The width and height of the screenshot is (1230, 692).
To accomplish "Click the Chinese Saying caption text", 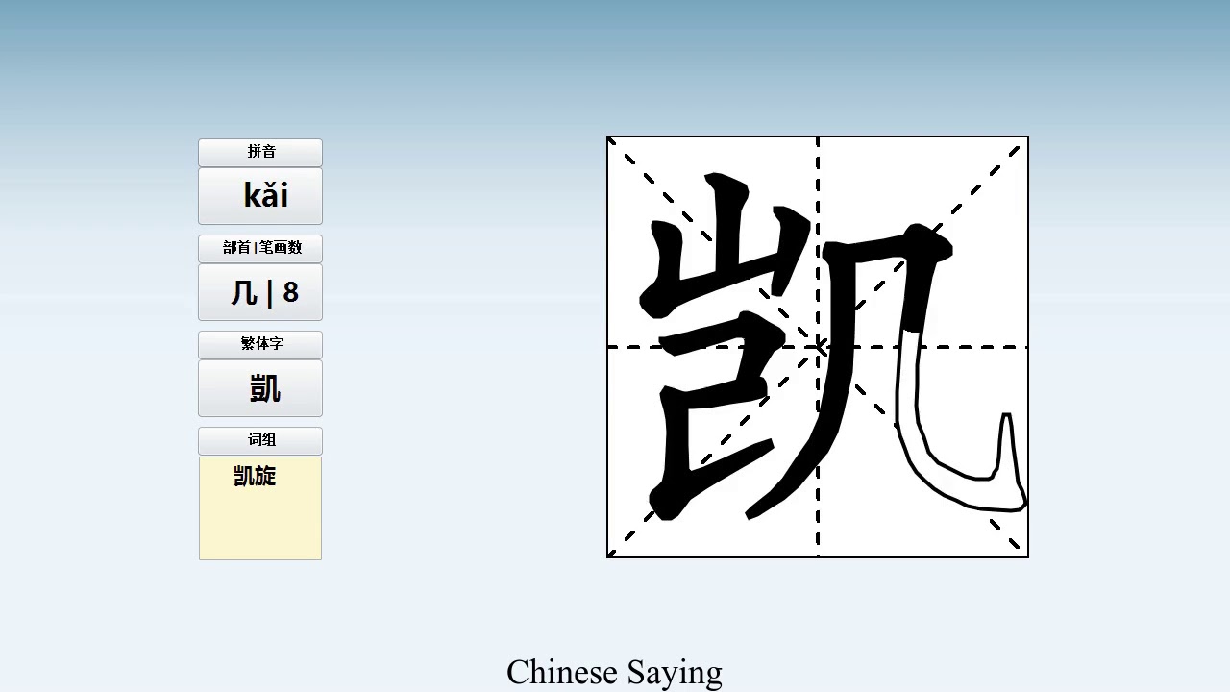I will 614,672.
